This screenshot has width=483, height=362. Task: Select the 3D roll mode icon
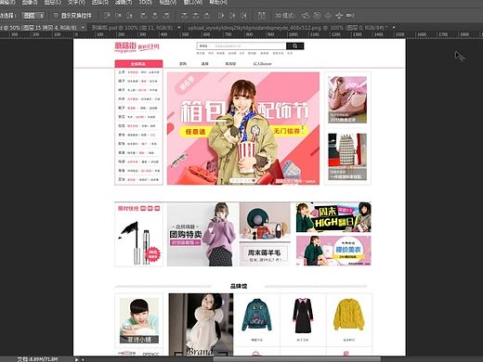[x=317, y=15]
